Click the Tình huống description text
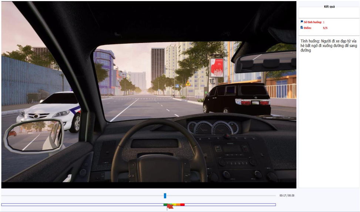360x212 pixels. [328, 46]
